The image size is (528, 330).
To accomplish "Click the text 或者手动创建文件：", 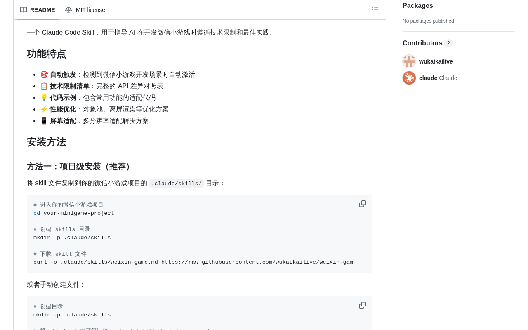I will click(x=57, y=285).
